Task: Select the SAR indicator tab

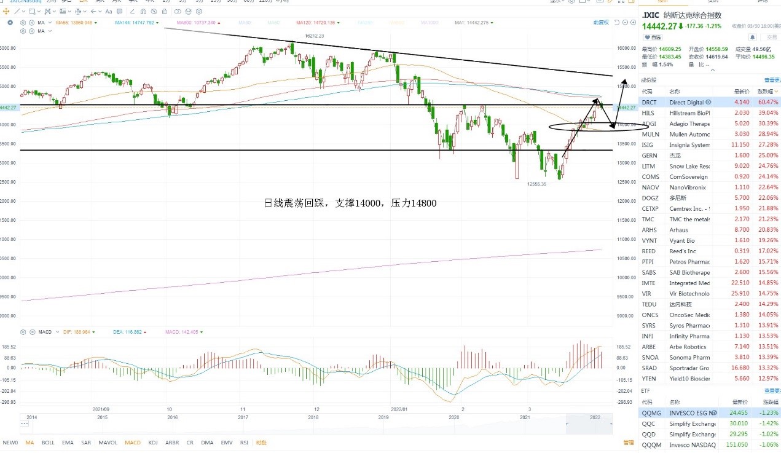Action: [x=86, y=443]
